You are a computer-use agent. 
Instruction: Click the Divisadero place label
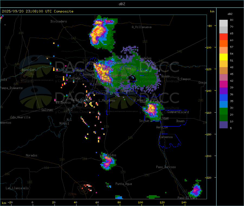59,21
